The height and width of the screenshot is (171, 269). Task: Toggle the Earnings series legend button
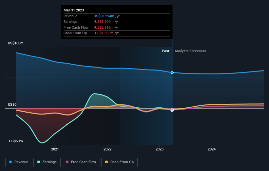(x=47, y=162)
